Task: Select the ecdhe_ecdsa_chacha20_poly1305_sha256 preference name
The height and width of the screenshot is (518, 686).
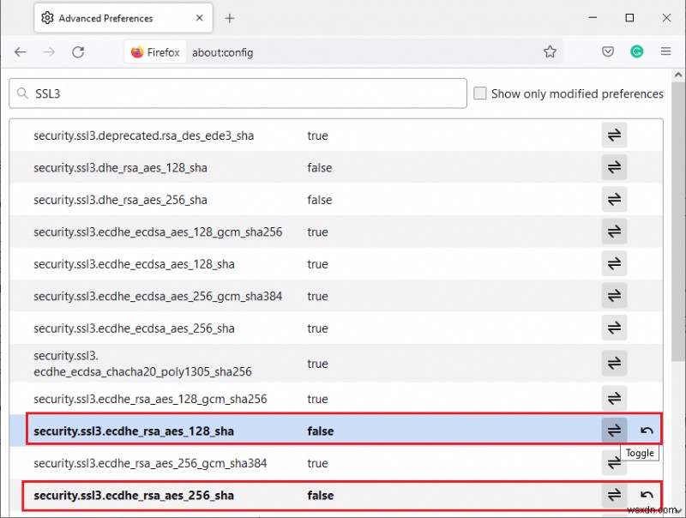Action: pyautogui.click(x=142, y=364)
